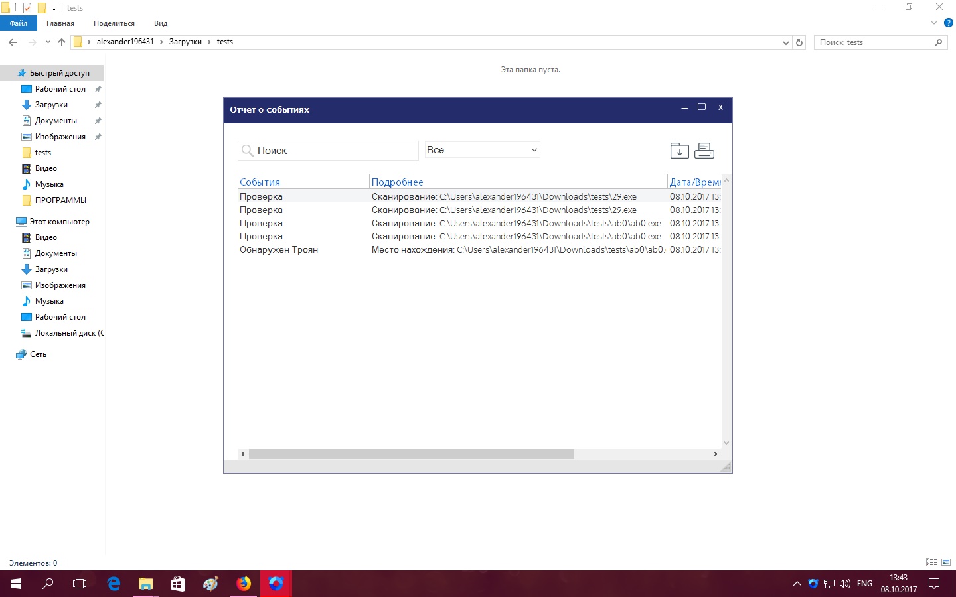Open recent locations dropdown beside the forward arrow
This screenshot has width=956, height=597.
tap(48, 42)
